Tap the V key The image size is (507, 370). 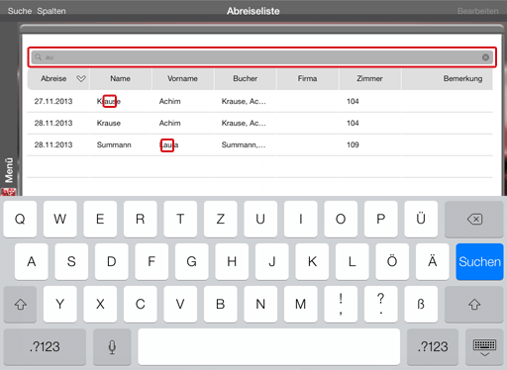click(180, 304)
